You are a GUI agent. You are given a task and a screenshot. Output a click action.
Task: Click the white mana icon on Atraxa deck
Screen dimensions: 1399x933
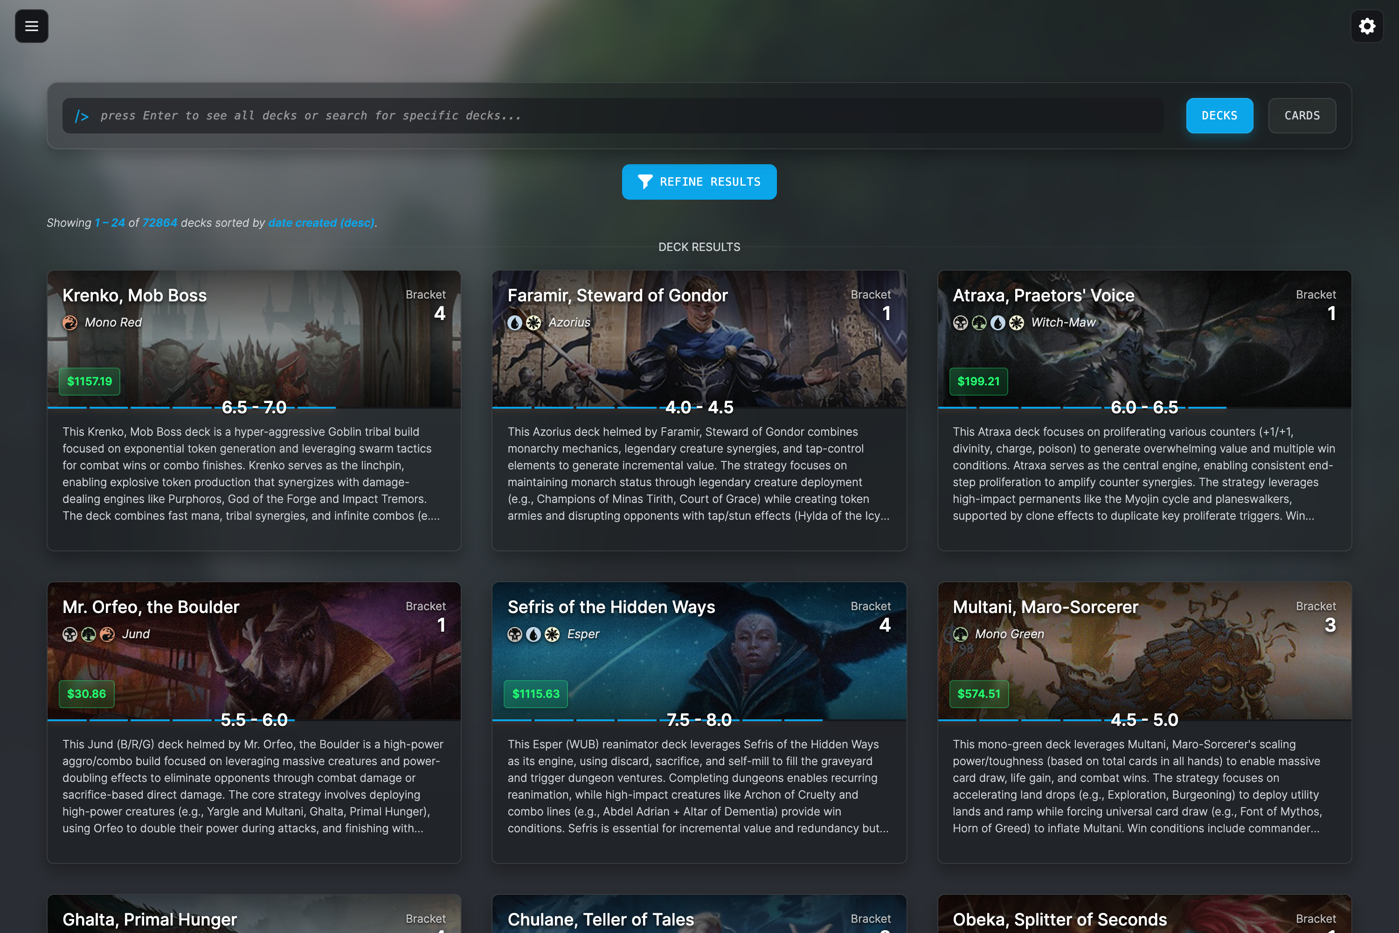tap(1017, 322)
